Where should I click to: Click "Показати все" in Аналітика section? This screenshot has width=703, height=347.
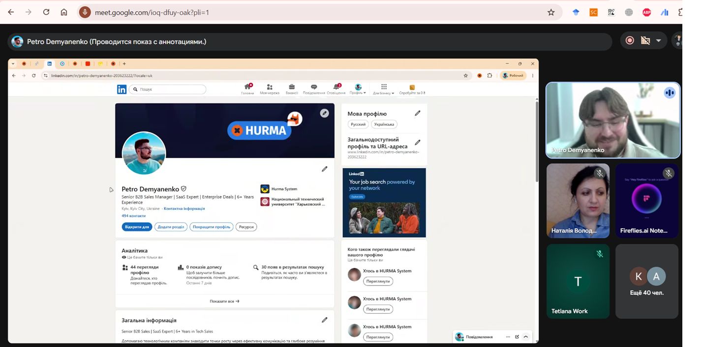pyautogui.click(x=224, y=301)
